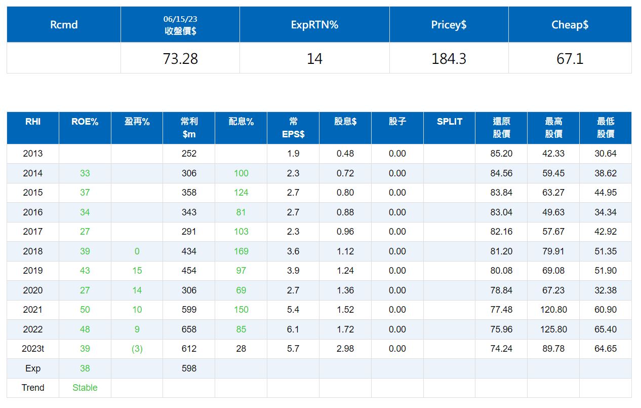Click the 最低股價 column header
The width and height of the screenshot is (641, 408).
pyautogui.click(x=606, y=128)
